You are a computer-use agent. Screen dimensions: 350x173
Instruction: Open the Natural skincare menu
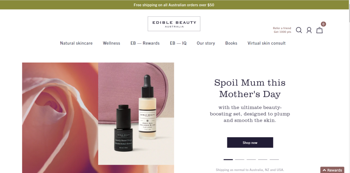coord(76,43)
